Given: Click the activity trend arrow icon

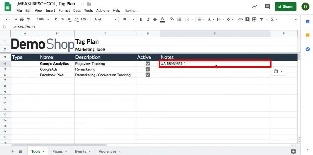Looking at the screenshot, I should click(255, 7).
